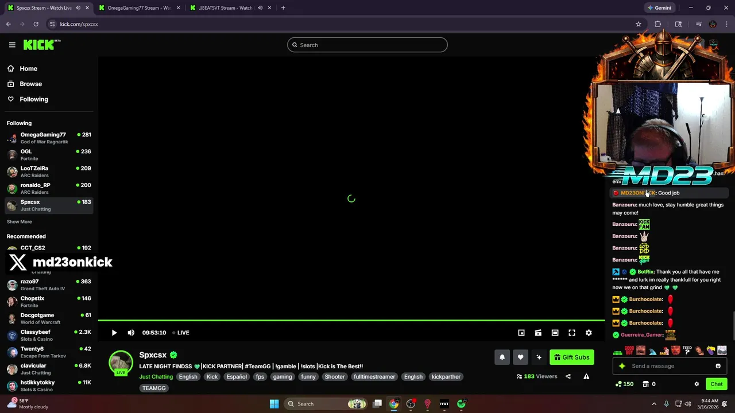Toggle notification bell for Spxcsx
The image size is (735, 413).
click(x=502, y=357)
